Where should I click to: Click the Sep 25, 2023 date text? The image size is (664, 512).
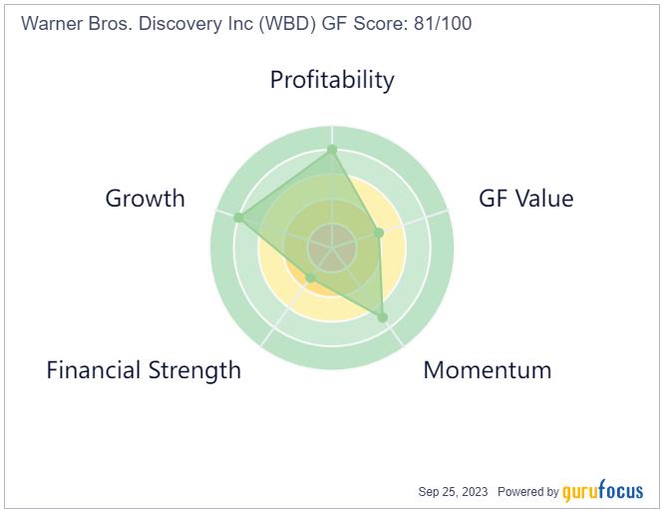pyautogui.click(x=453, y=492)
